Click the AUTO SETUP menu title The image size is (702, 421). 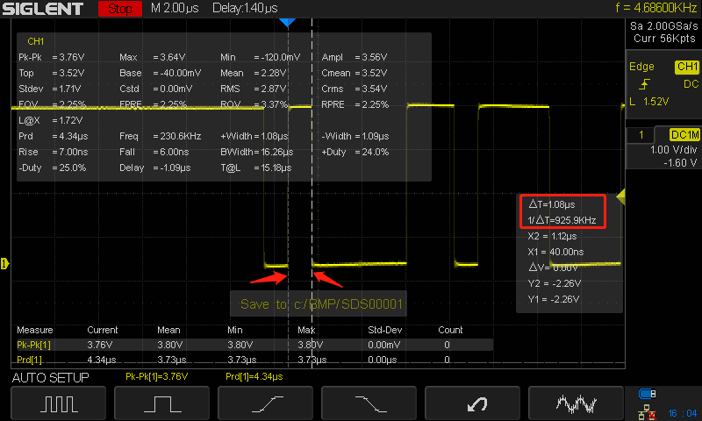coord(51,378)
